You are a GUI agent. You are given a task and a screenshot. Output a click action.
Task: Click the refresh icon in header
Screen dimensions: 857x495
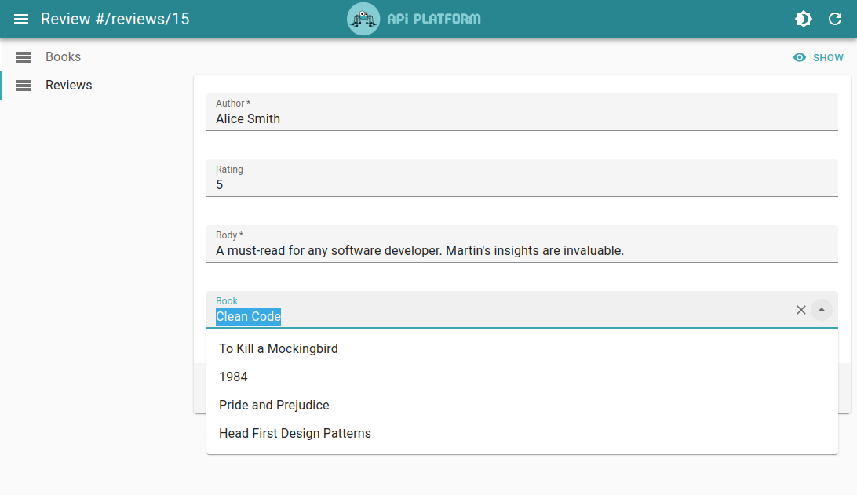(835, 19)
